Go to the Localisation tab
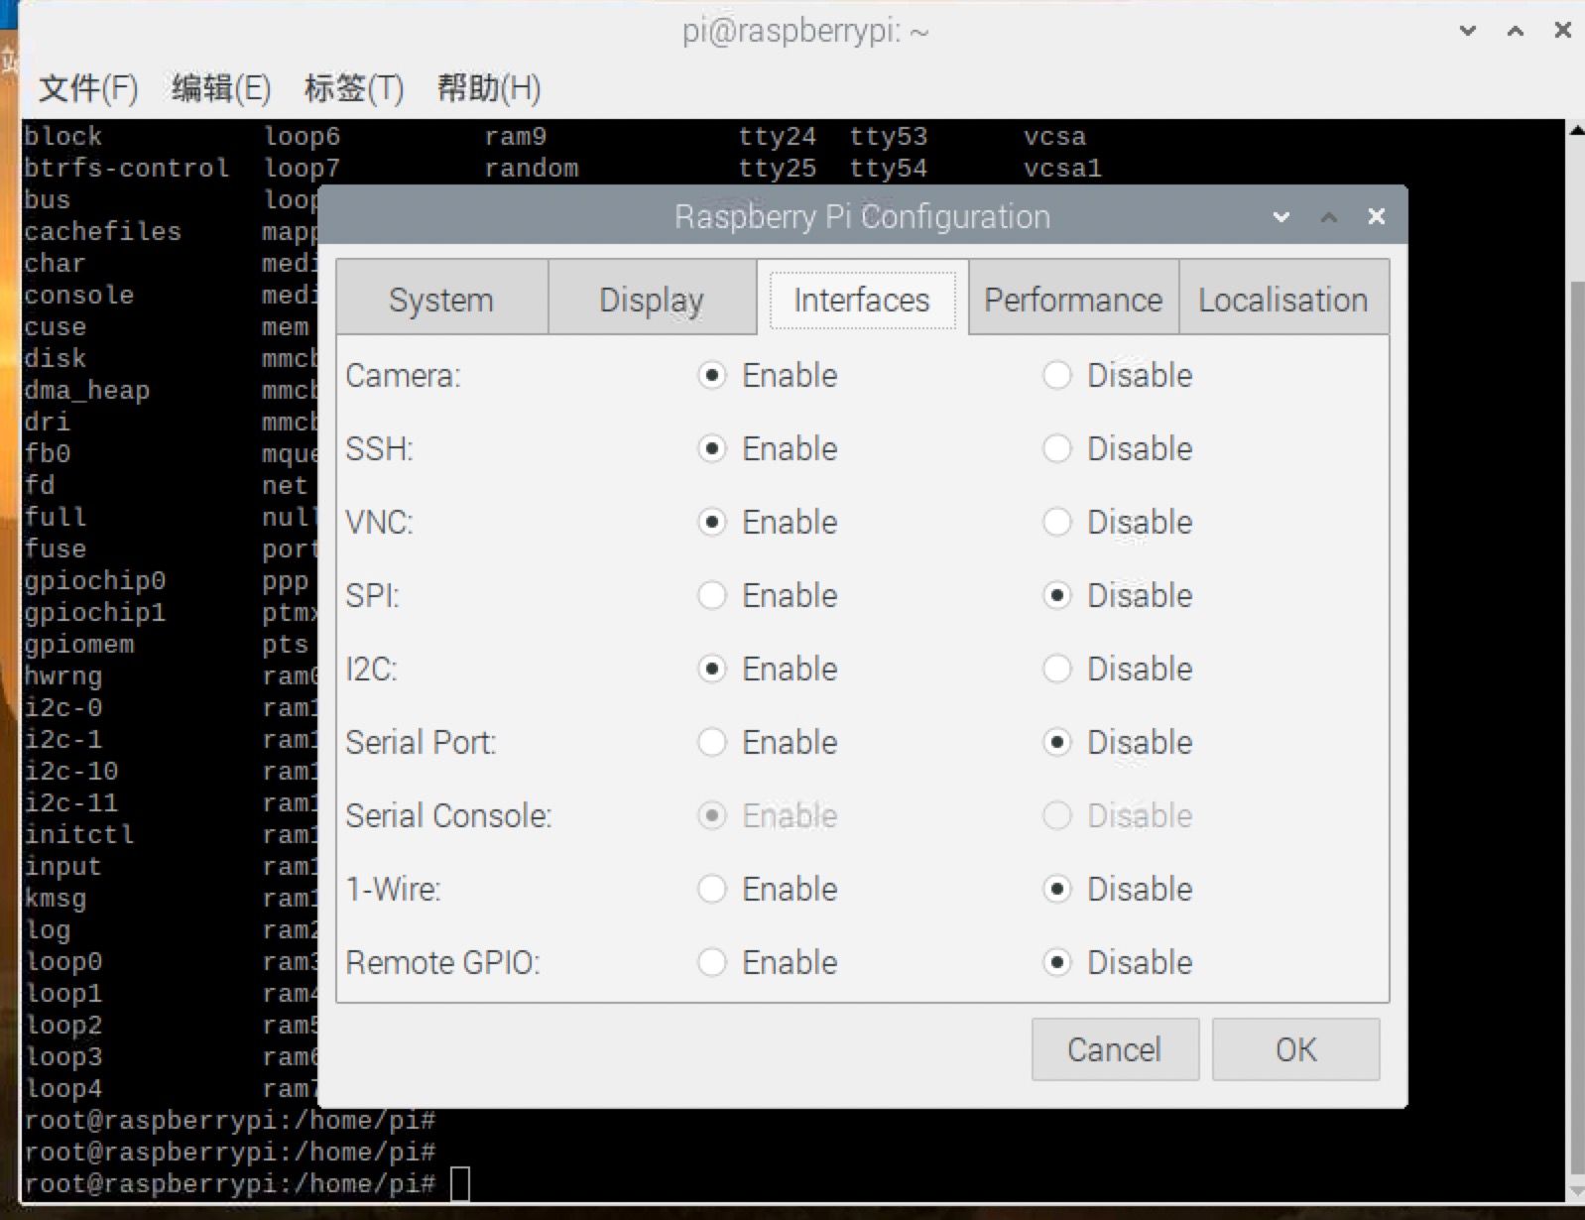 pos(1282,300)
